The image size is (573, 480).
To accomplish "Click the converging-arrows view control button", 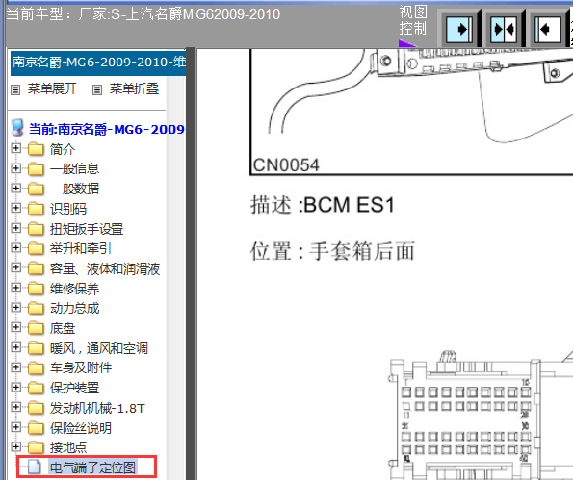I will (504, 29).
